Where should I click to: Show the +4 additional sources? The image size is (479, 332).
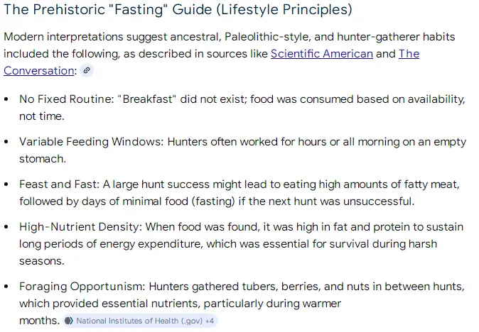pos(209,321)
